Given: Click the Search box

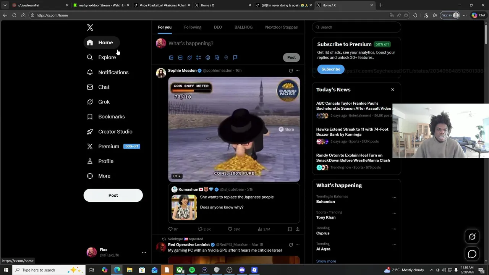Looking at the screenshot, I should 356,27.
